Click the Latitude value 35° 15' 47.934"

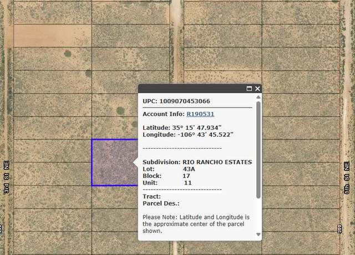(x=197, y=127)
